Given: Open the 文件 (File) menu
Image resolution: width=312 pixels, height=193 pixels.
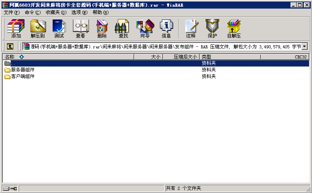Looking at the screenshot, I should pyautogui.click(x=11, y=12).
